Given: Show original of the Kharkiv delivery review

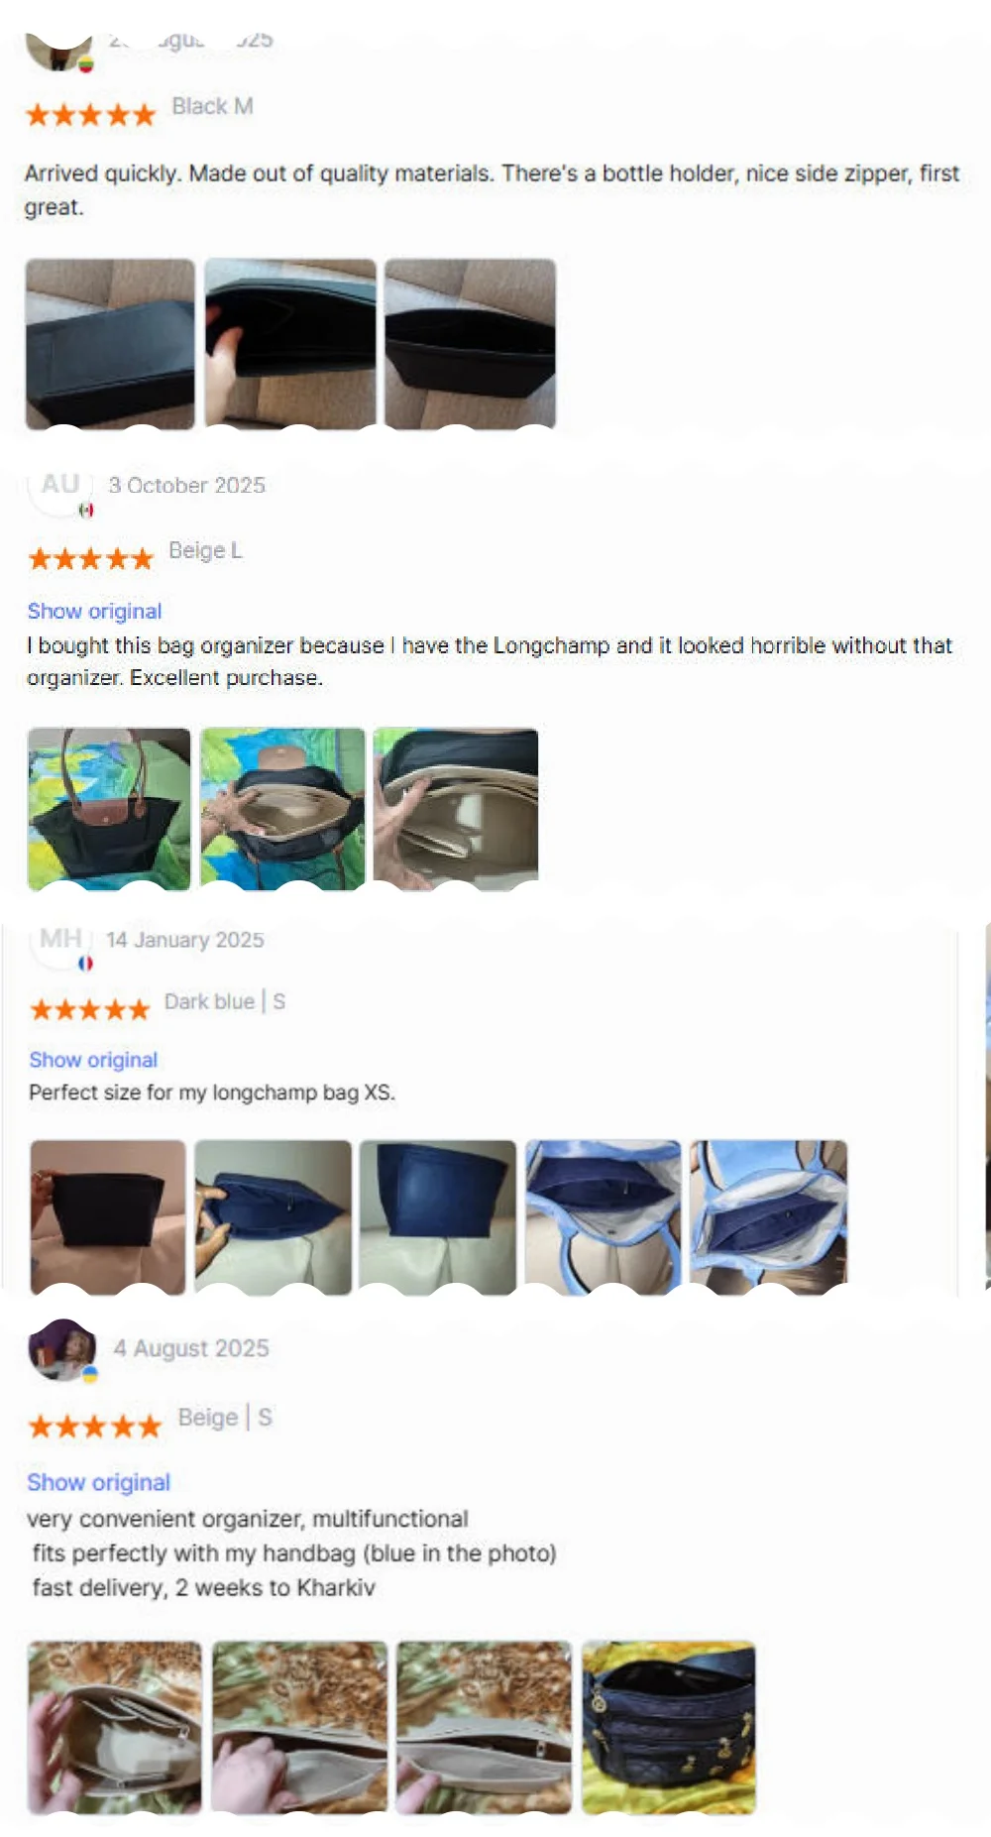Looking at the screenshot, I should pos(98,1482).
